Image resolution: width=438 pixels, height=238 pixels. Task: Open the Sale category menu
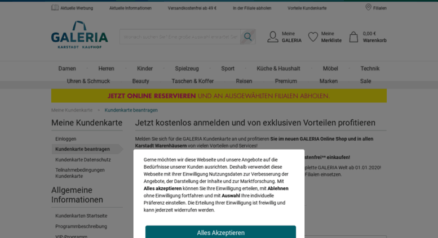(365, 81)
